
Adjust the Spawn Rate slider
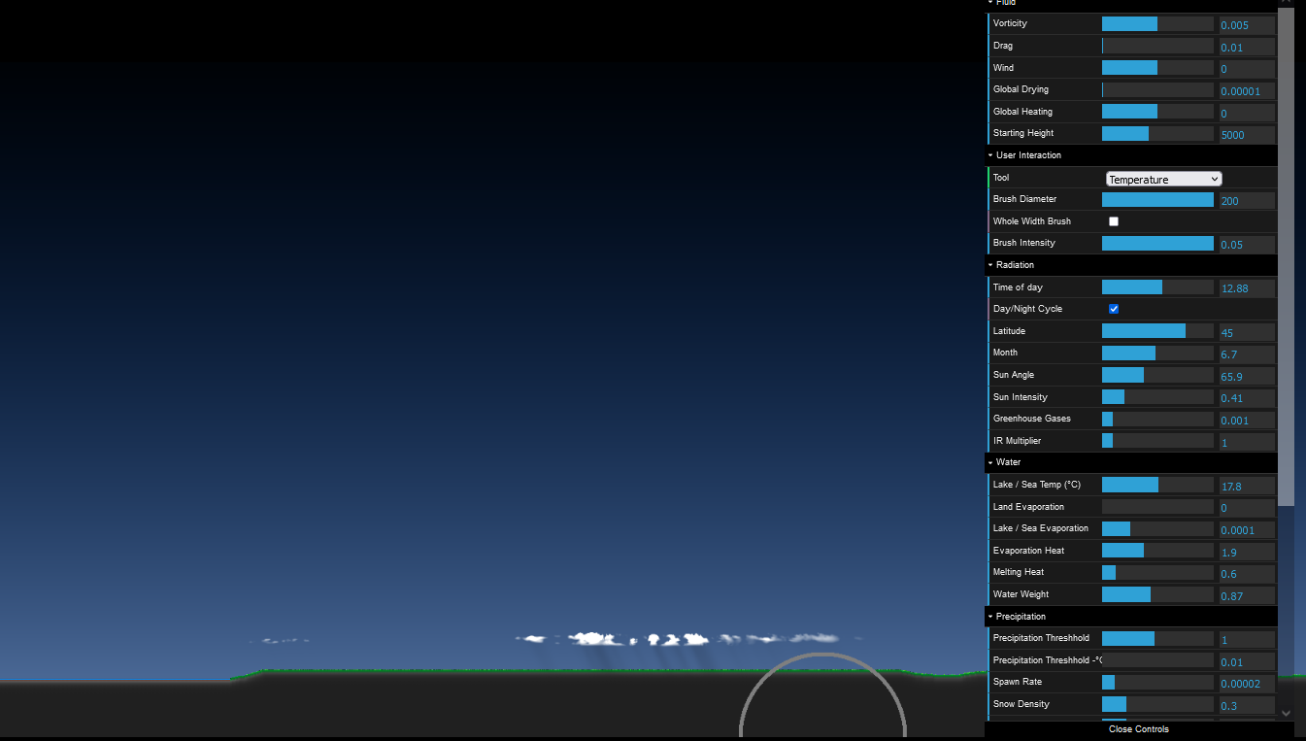pyautogui.click(x=1157, y=682)
